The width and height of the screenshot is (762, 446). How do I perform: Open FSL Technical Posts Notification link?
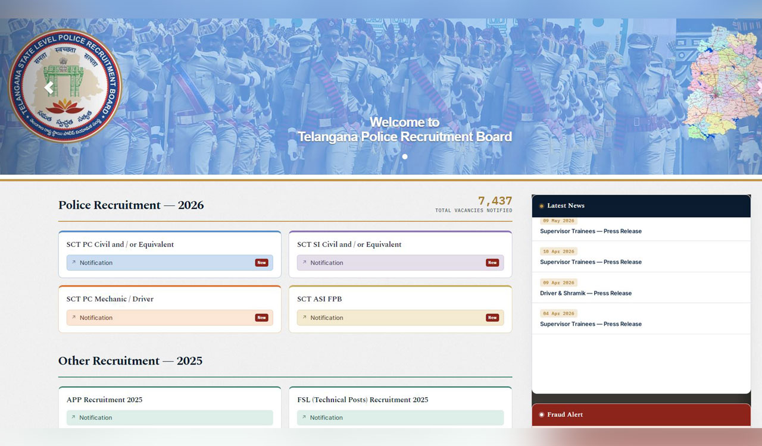click(x=400, y=417)
